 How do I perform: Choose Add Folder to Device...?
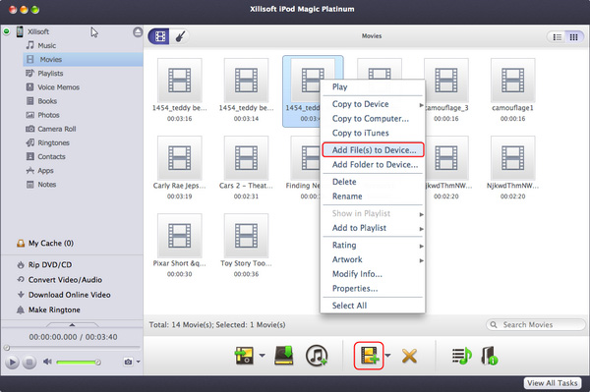click(x=373, y=165)
